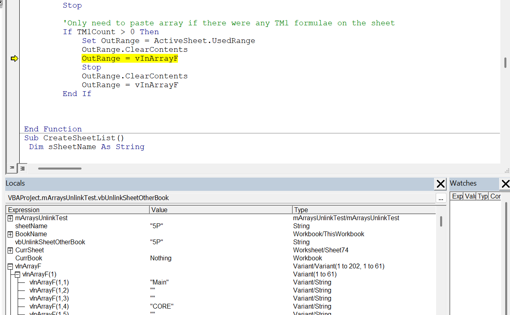Click the Sub CreateSheetList() line
510x315 pixels.
pos(74,138)
